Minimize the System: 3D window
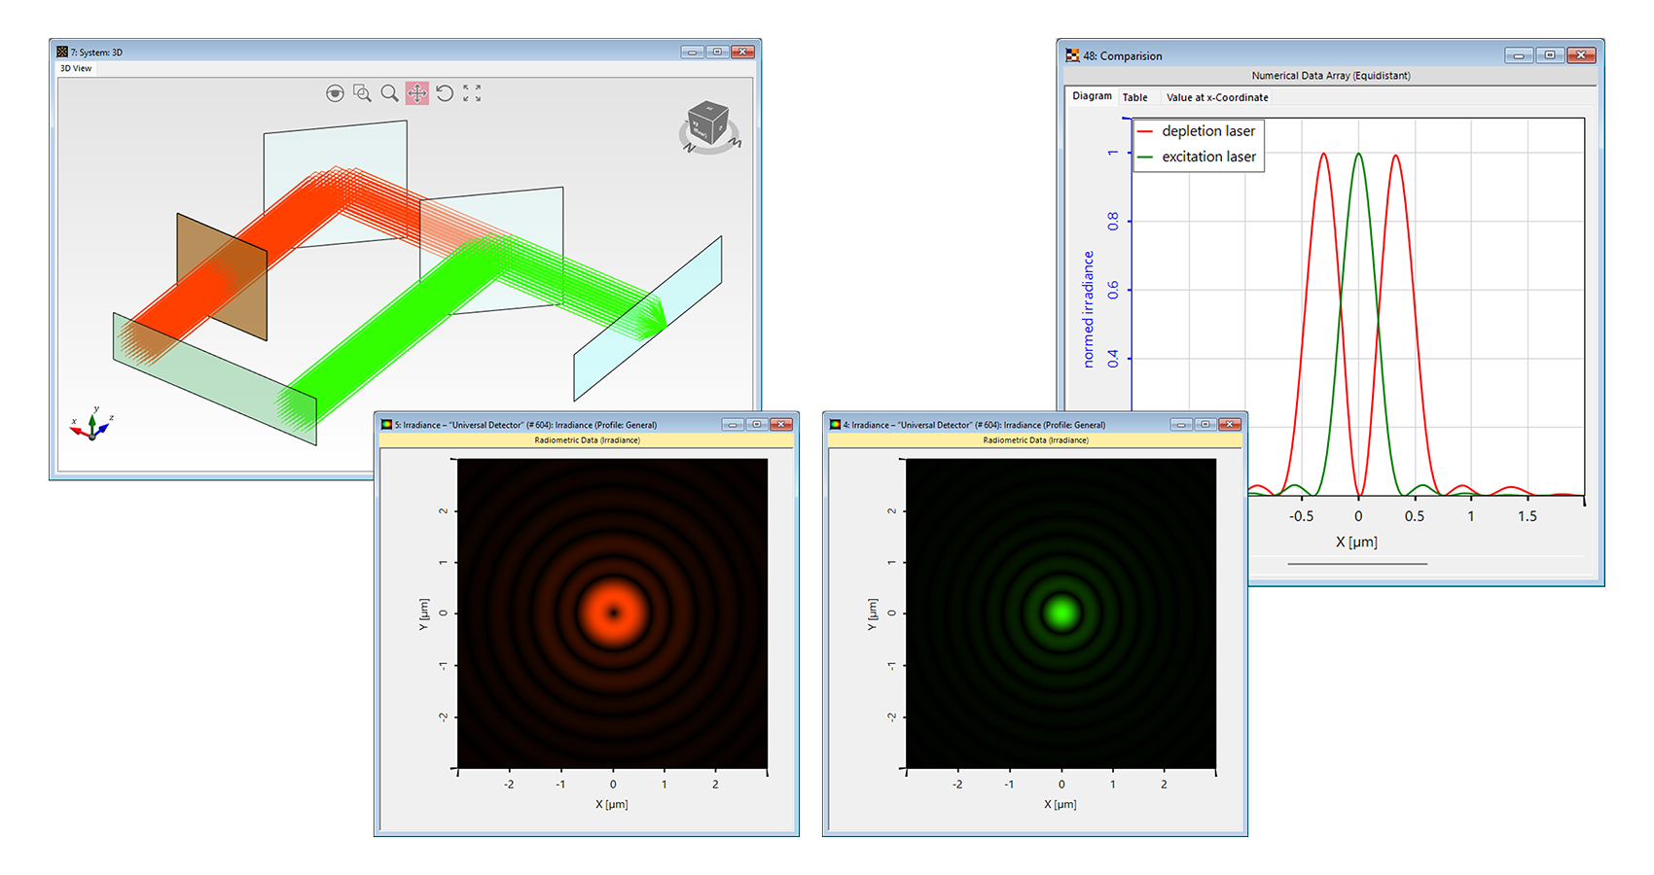Screen dimensions: 1654x875 [692, 52]
